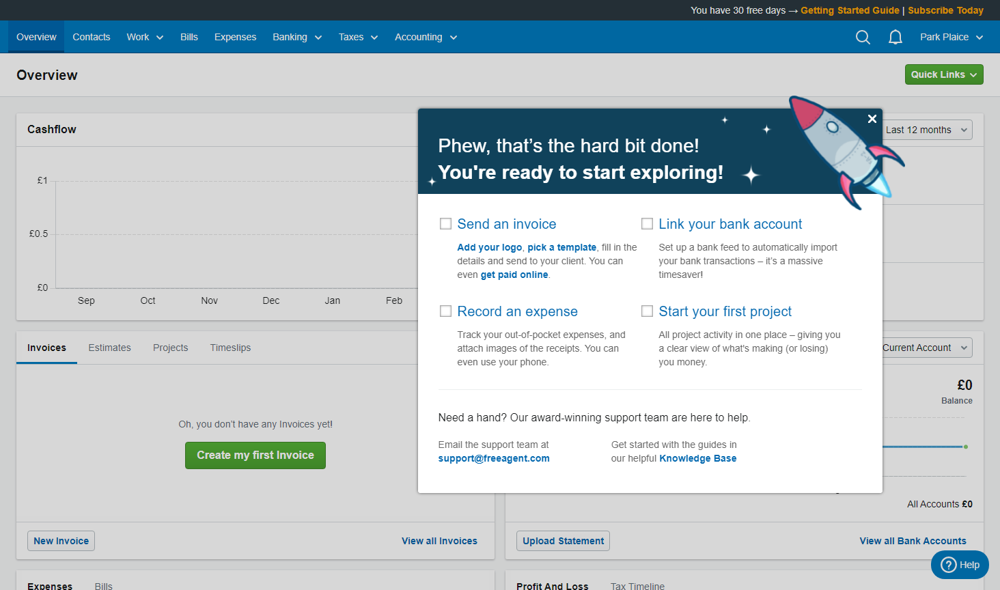This screenshot has width=1000, height=590.
Task: Click the Upload Statement button
Action: tap(563, 540)
